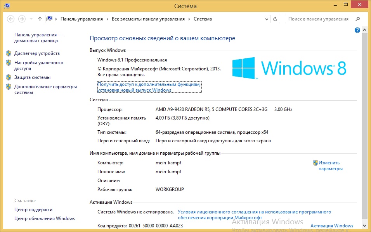Open Help with blue question icon
Image resolution: width=371 pixels, height=232 pixels.
pyautogui.click(x=357, y=30)
